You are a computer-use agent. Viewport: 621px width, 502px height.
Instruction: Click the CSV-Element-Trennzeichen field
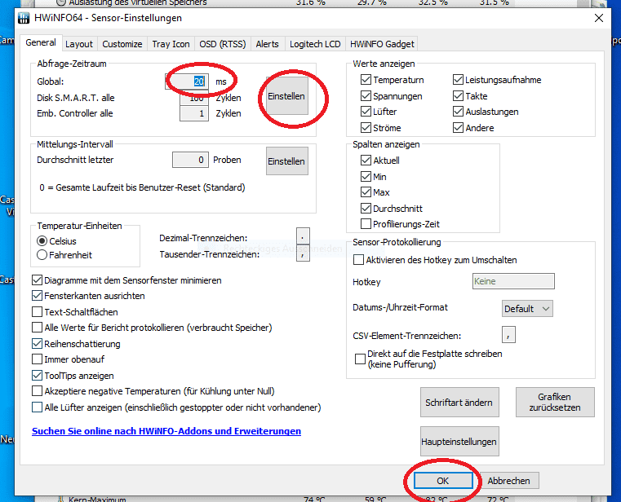coord(508,335)
